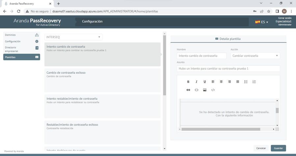Switch to Aranda PassRecovery browser tab
Viewport: 296px width, 156px height.
click(x=27, y=4)
